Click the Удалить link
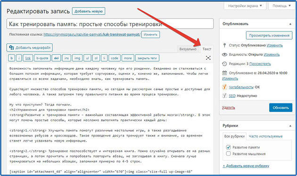297x176 pixels. click(x=229, y=108)
